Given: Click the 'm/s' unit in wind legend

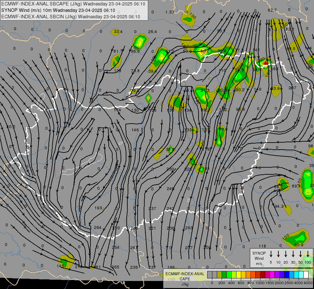Looking at the screenshot, I should tap(259, 264).
